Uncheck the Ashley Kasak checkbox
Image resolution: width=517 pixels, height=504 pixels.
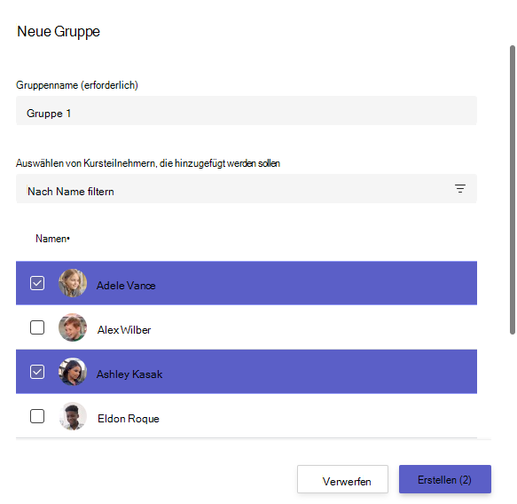coord(37,372)
